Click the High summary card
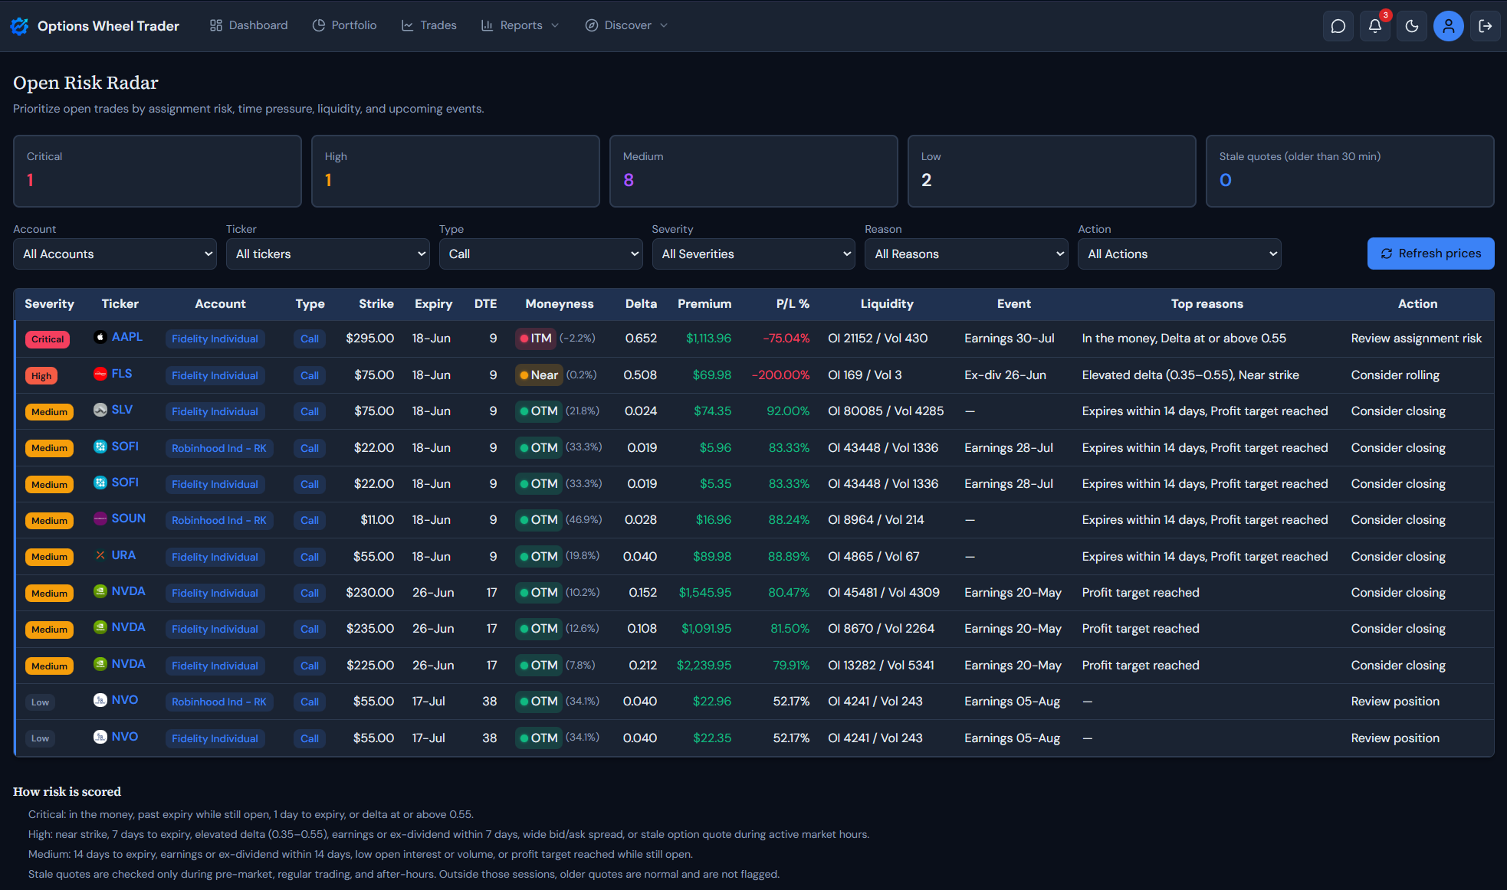 (455, 172)
